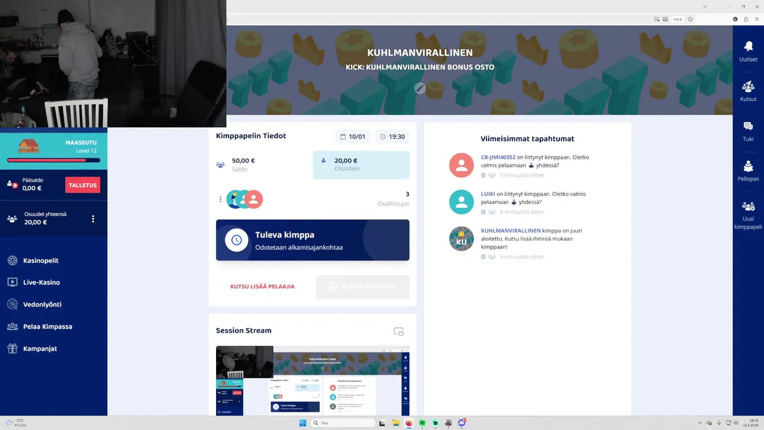
Task: Click the Session Stream video thumbnail
Action: (313, 381)
